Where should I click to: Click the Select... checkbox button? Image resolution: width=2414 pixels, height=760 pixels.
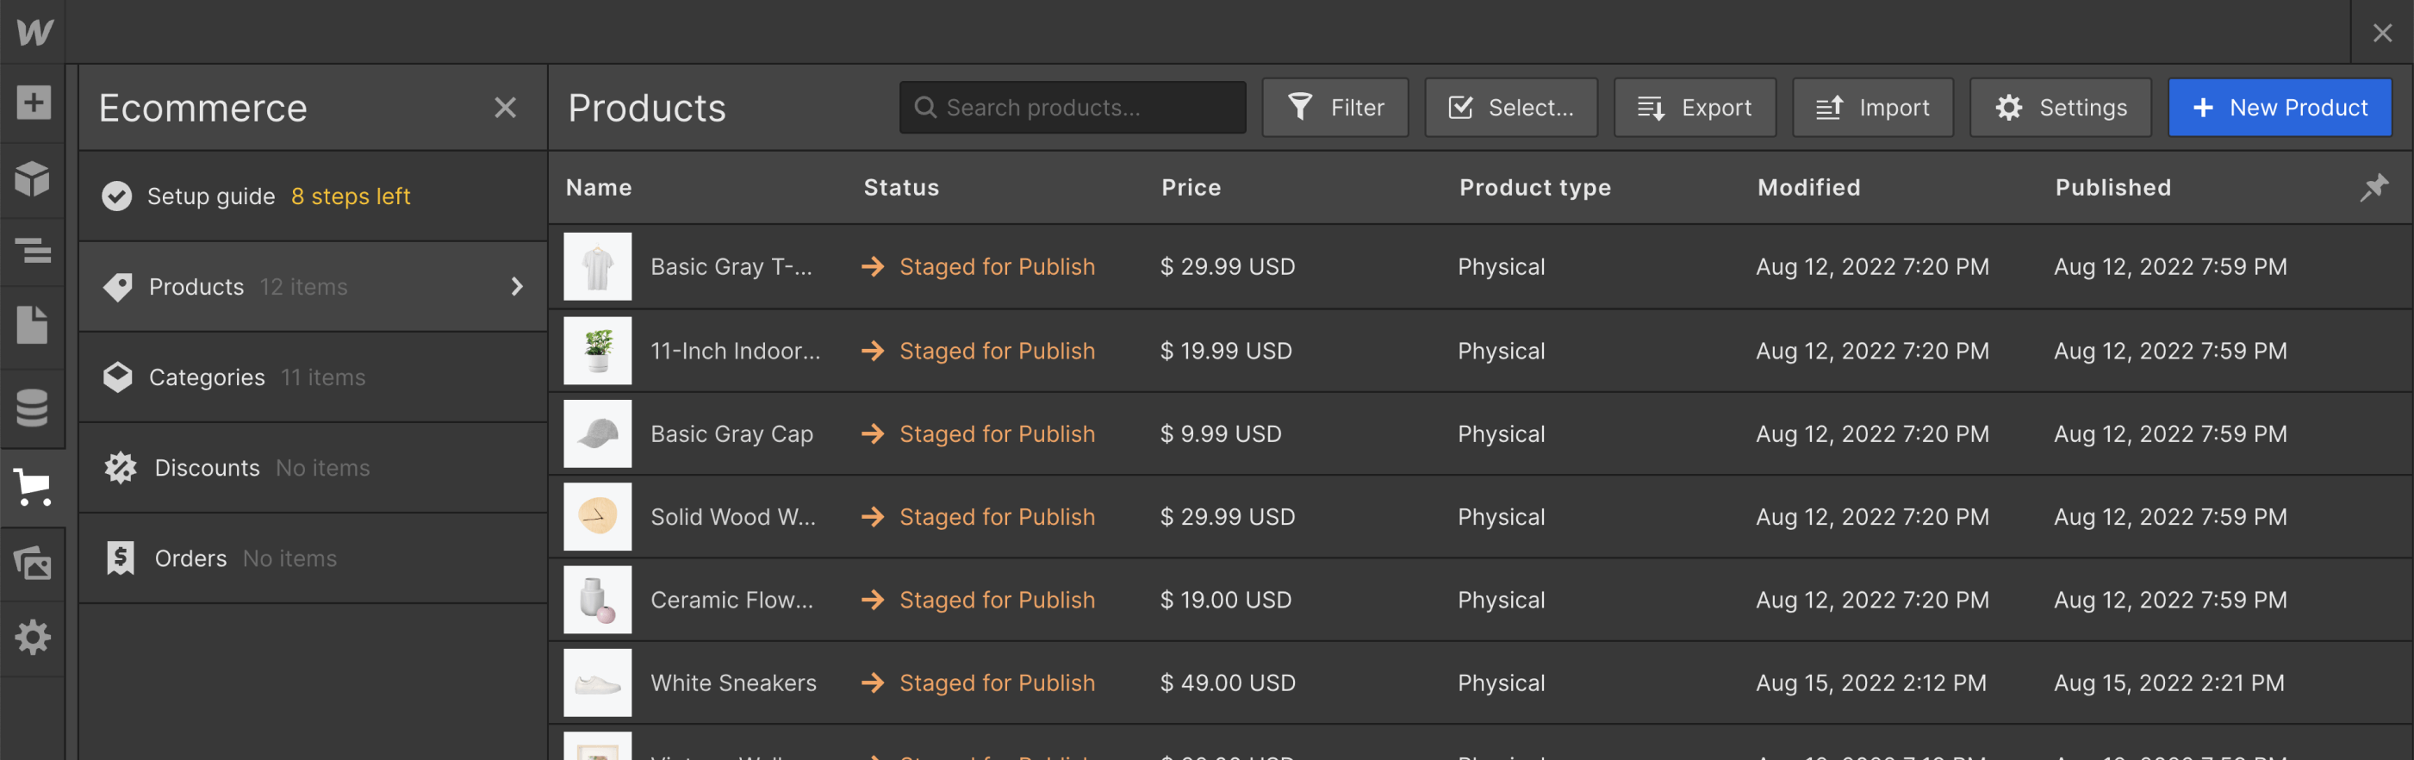coord(1510,108)
